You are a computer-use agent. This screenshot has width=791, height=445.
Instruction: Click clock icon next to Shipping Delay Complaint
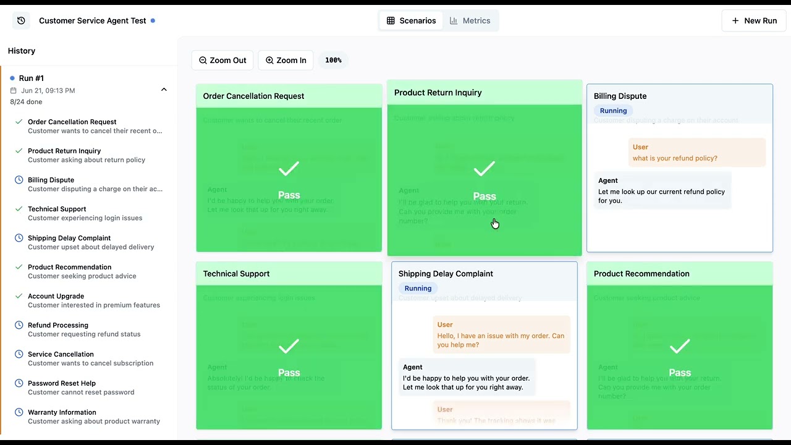click(19, 238)
